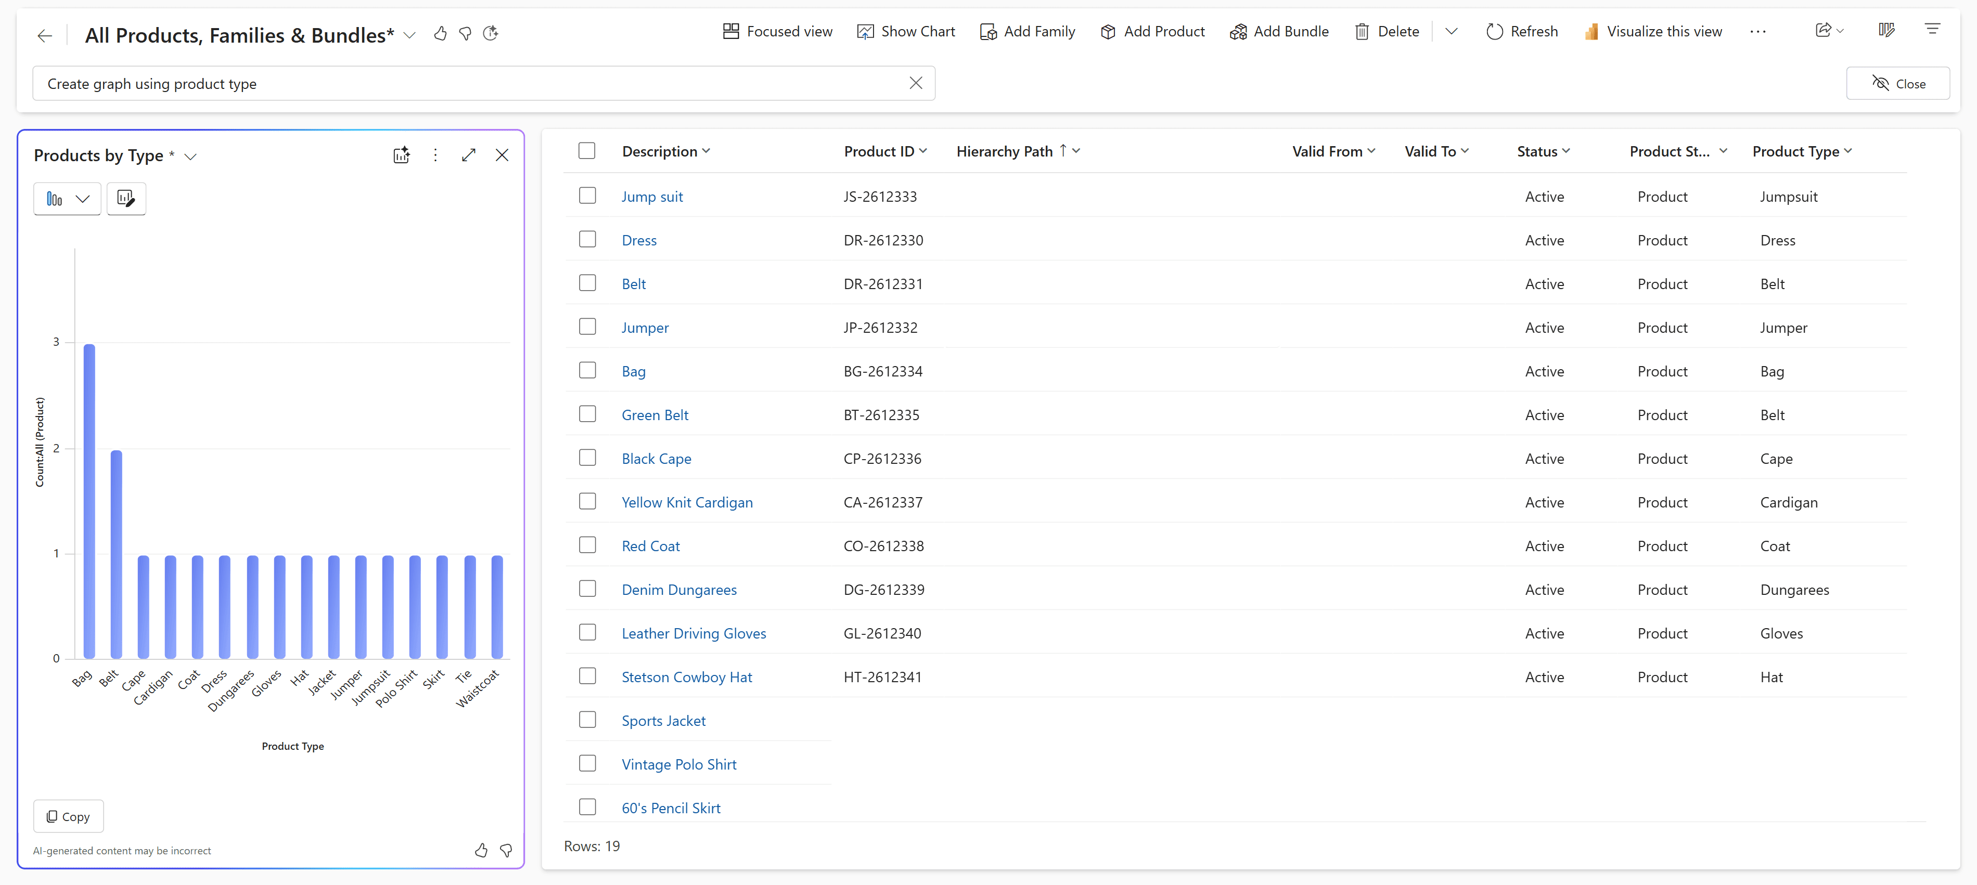The height and width of the screenshot is (885, 1977).
Task: Click the edit columns icon near top right
Action: (1886, 30)
